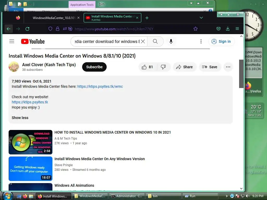Screen dimensions: 267x200
Task: Switch to Run dialog taskbar button
Action: pos(200,196)
